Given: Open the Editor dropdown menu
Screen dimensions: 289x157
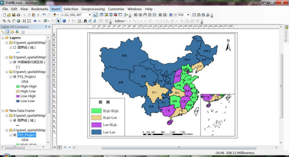Looking at the screenshot, I should tap(120, 21).
